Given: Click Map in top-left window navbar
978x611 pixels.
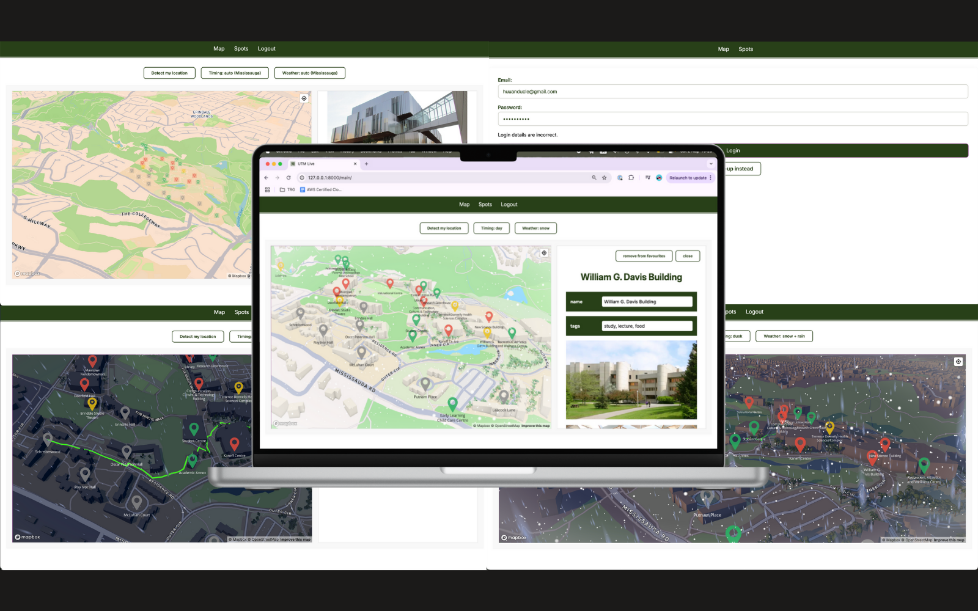Looking at the screenshot, I should (219, 49).
